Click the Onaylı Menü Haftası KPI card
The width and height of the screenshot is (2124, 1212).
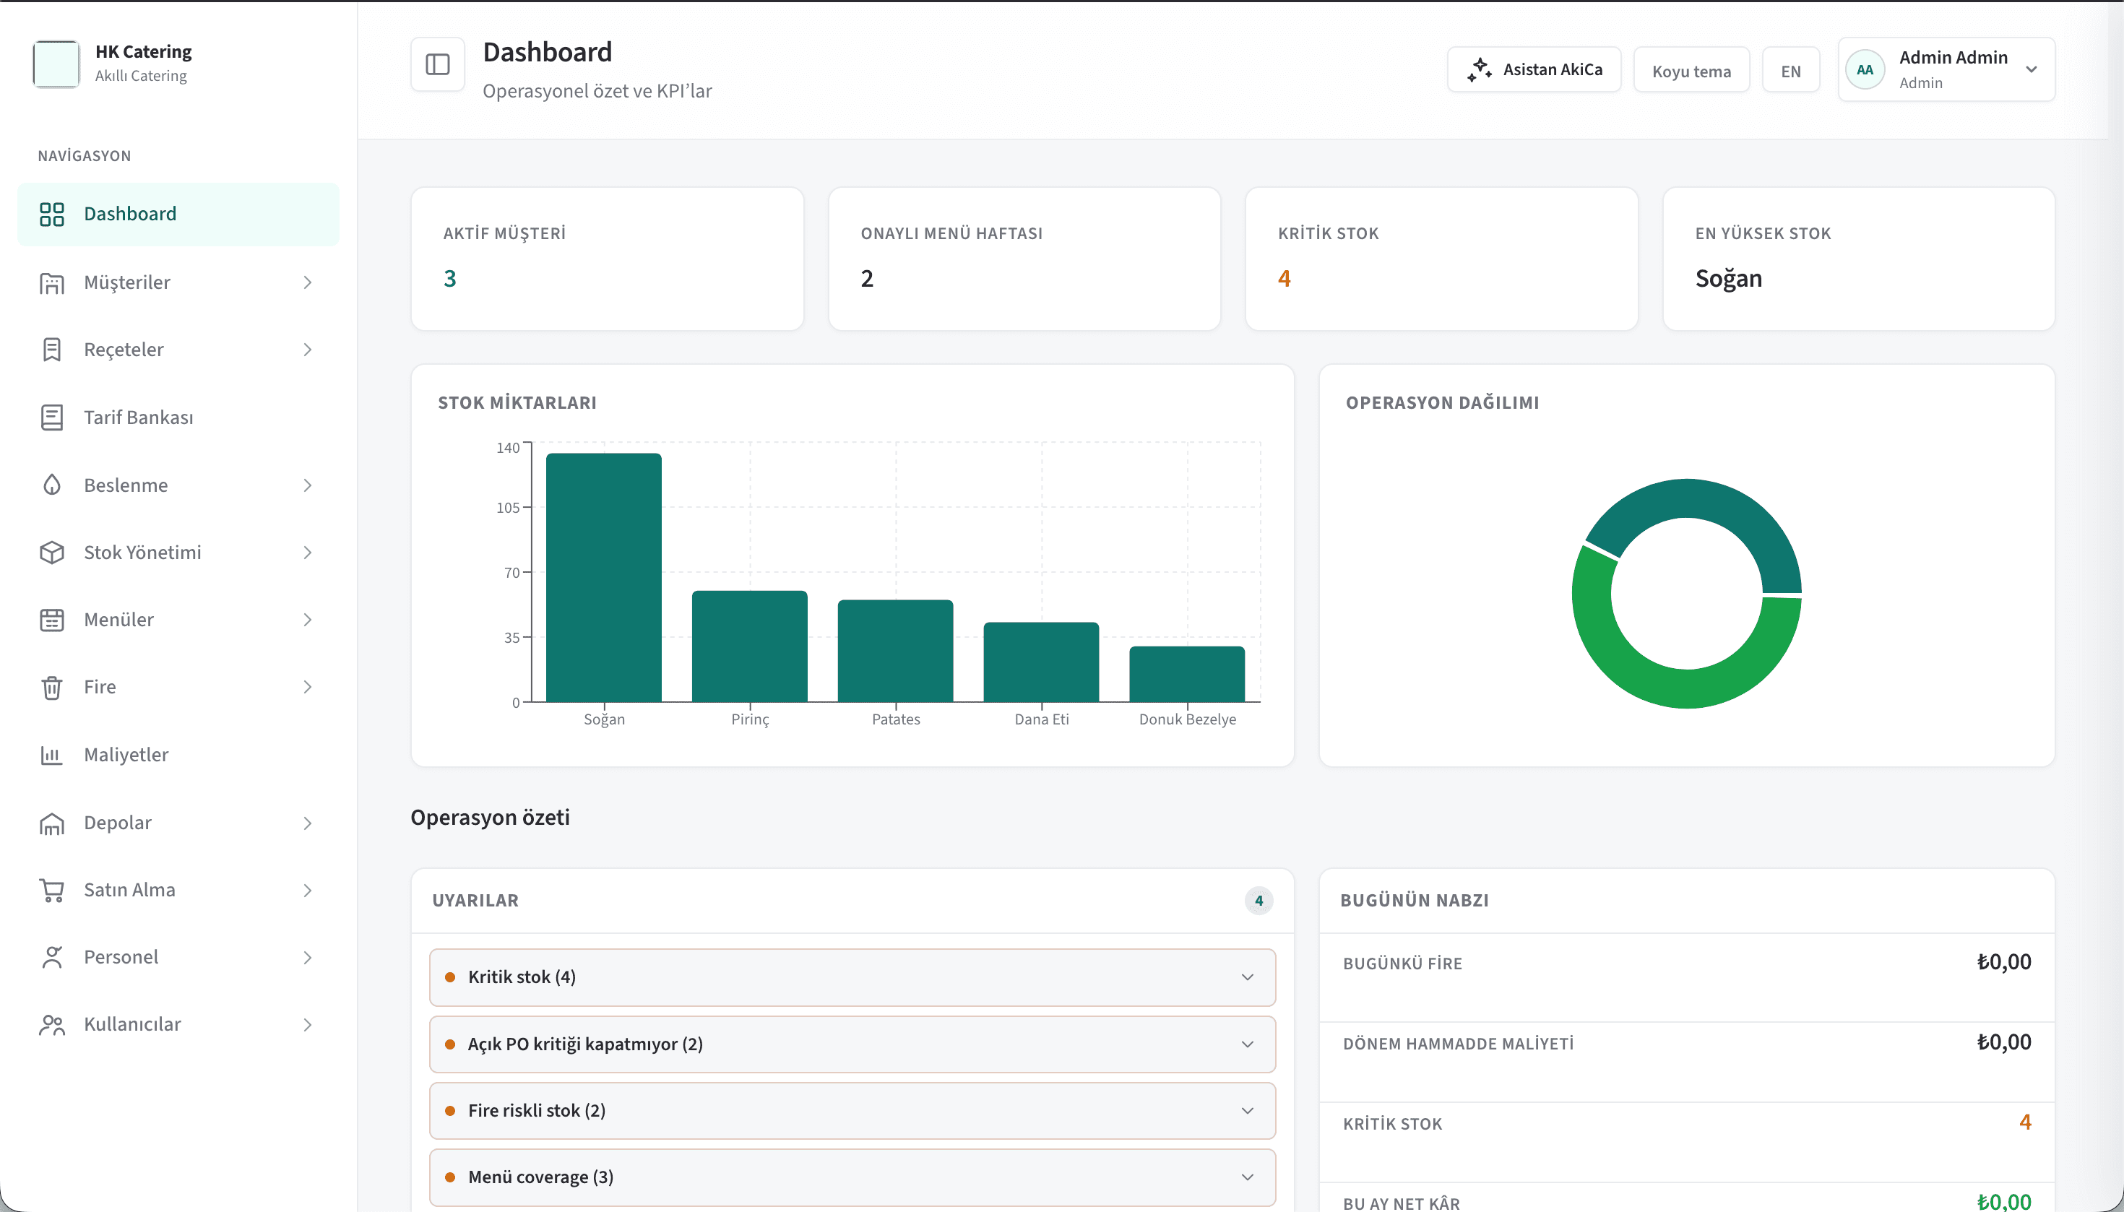click(x=1024, y=259)
